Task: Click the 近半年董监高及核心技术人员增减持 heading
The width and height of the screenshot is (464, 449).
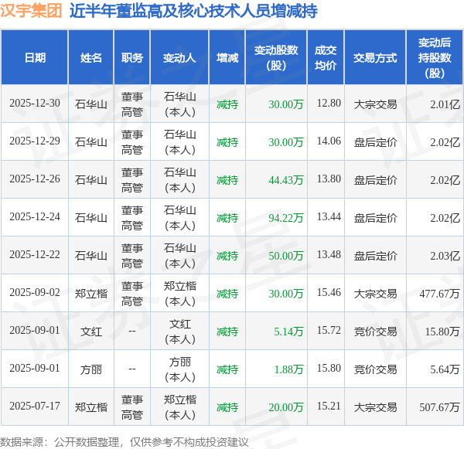Action: point(193,12)
